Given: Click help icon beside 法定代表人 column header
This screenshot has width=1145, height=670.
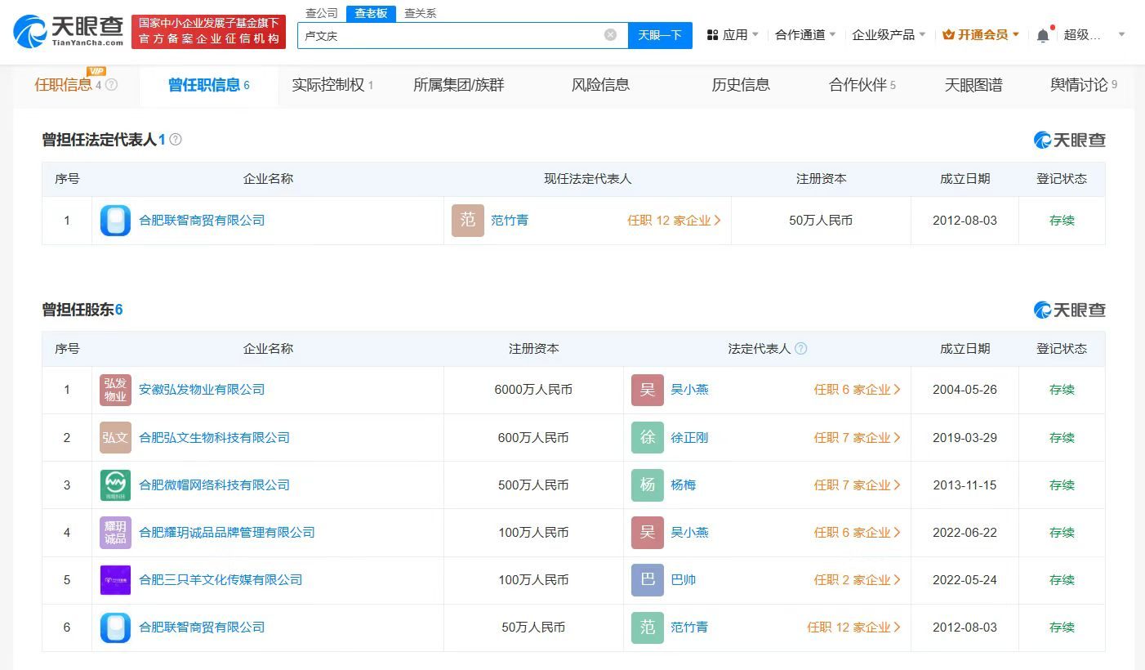Looking at the screenshot, I should [801, 348].
